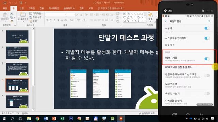Screen dimensions: 218x122
Task: Open Photoshop from the taskbar
Action: (x=71, y=119)
